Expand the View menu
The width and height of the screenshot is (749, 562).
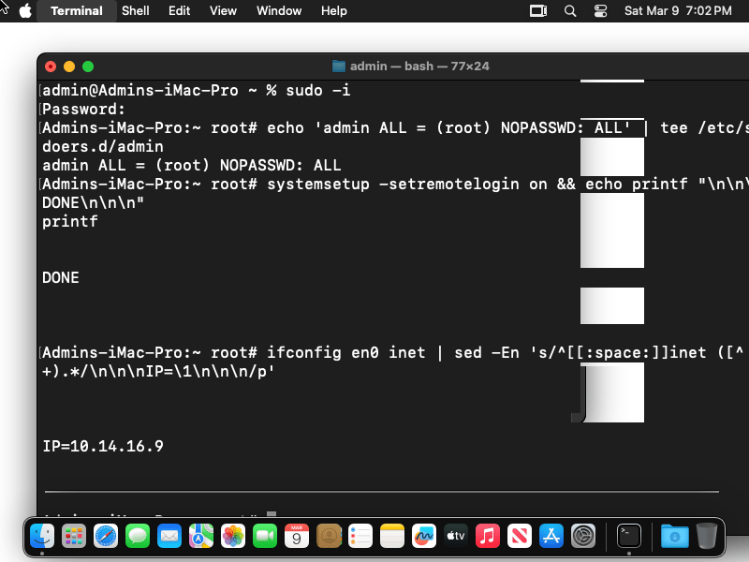tap(223, 11)
